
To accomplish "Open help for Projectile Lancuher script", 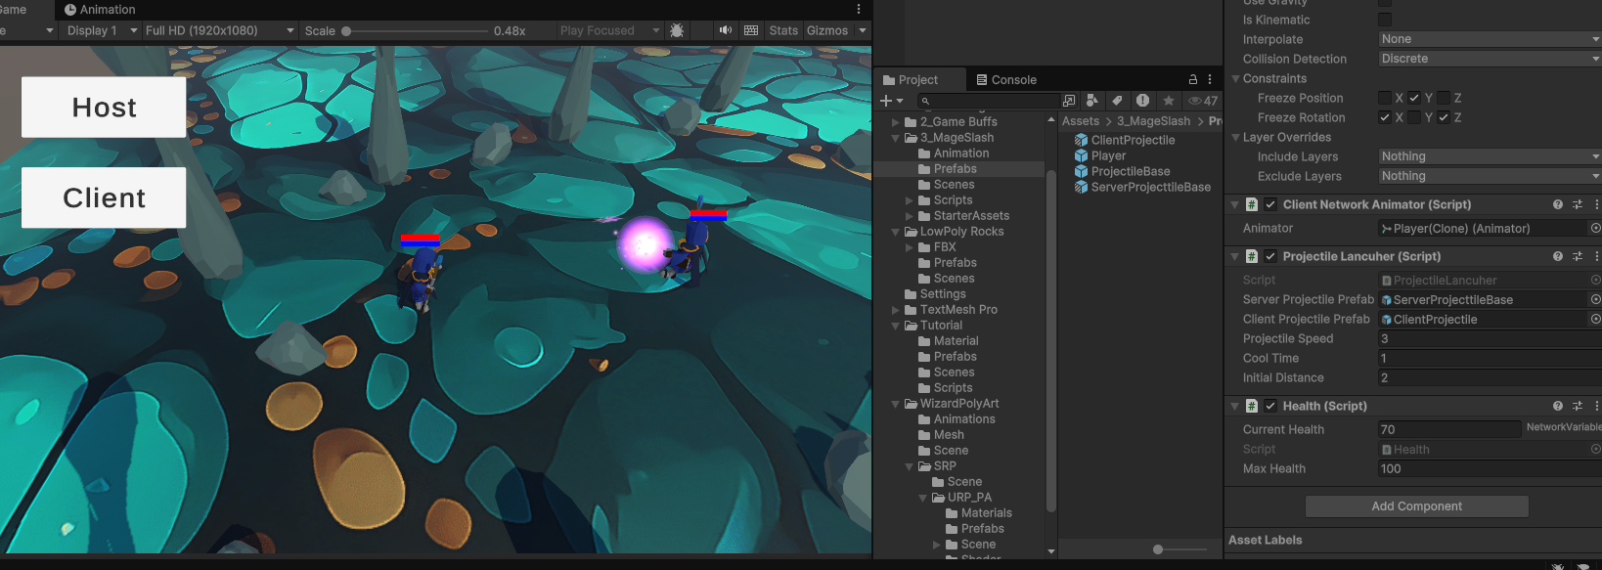I will pos(1558,256).
